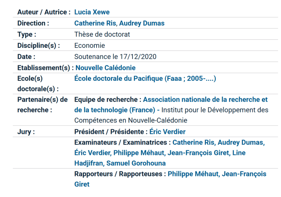Follow the École doctorale du Pacifique link
281x197 pixels.
click(x=145, y=79)
